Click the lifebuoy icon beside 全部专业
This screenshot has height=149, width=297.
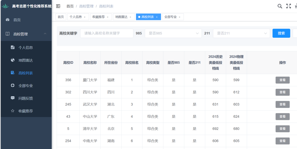(x=13, y=86)
